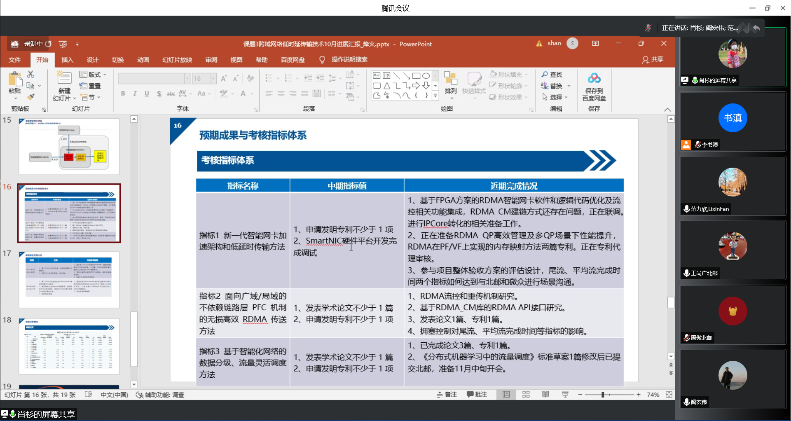Open the Insert (插入) tab
The width and height of the screenshot is (791, 421).
(67, 60)
